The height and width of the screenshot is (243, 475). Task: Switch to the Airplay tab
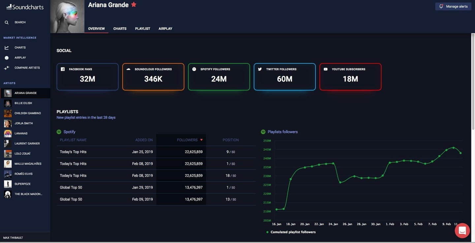click(165, 29)
